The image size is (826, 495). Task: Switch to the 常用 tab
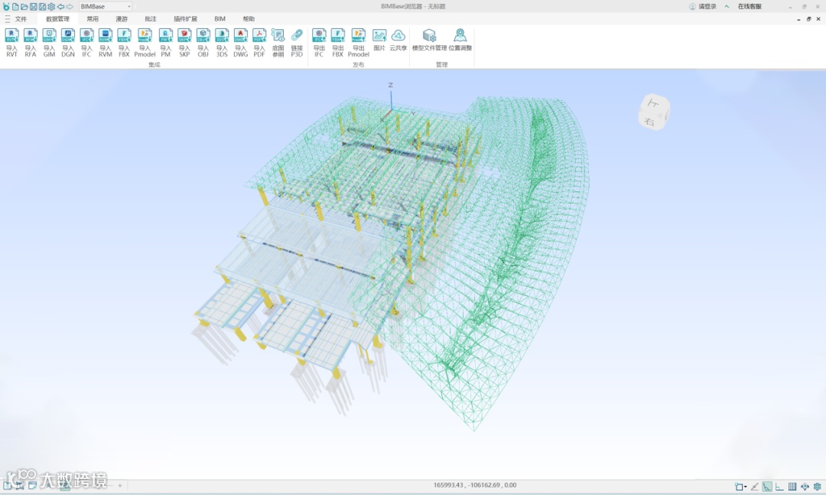click(x=93, y=19)
